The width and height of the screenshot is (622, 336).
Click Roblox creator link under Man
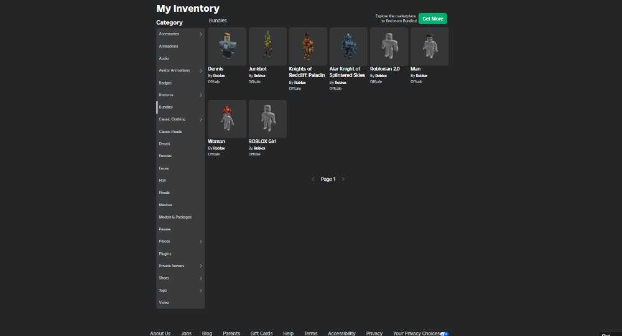click(x=421, y=76)
